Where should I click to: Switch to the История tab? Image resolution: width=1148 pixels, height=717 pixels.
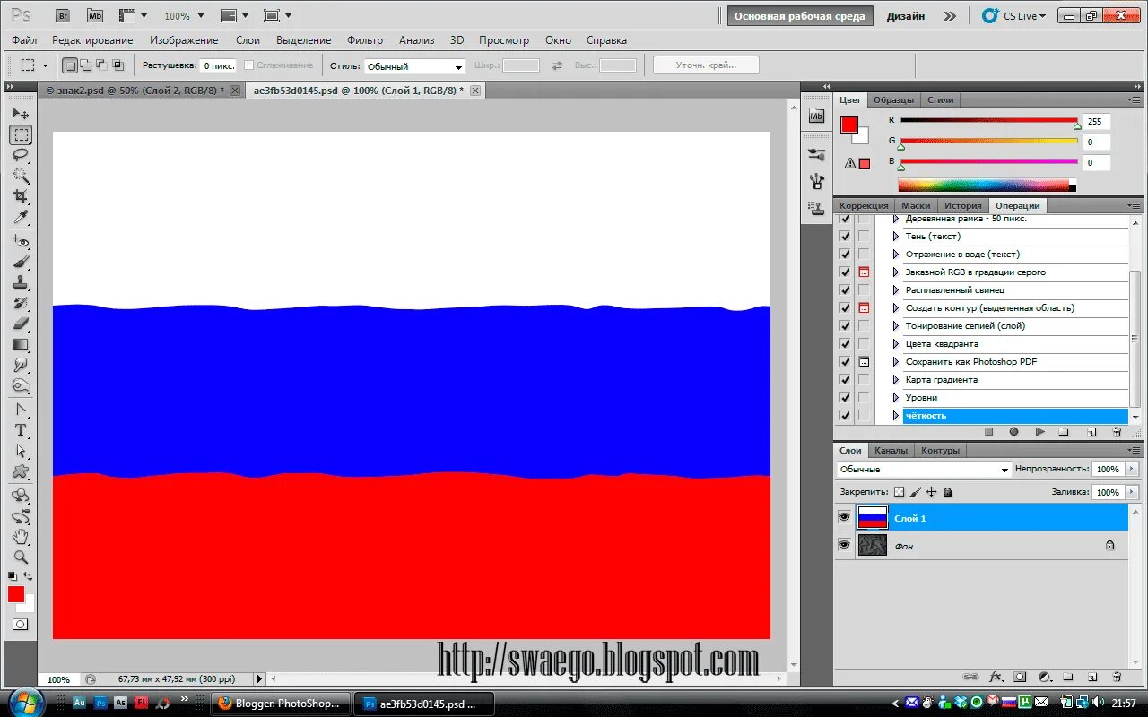tap(962, 205)
